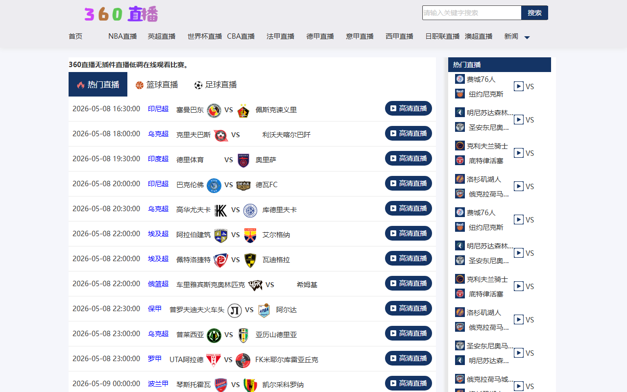This screenshot has height=392, width=627.
Task: Click the 奥里萨 team logo
Action: (243, 161)
